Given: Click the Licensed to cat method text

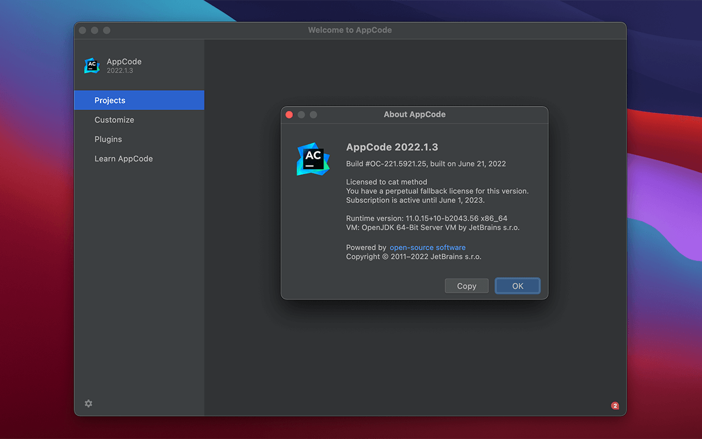Looking at the screenshot, I should click(387, 182).
